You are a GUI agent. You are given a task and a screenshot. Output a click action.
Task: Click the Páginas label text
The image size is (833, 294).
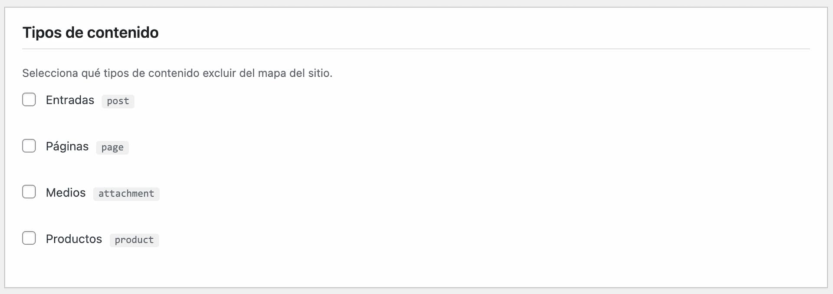pos(67,146)
